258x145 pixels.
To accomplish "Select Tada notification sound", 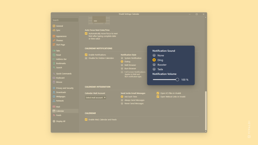I will [x=154, y=69].
